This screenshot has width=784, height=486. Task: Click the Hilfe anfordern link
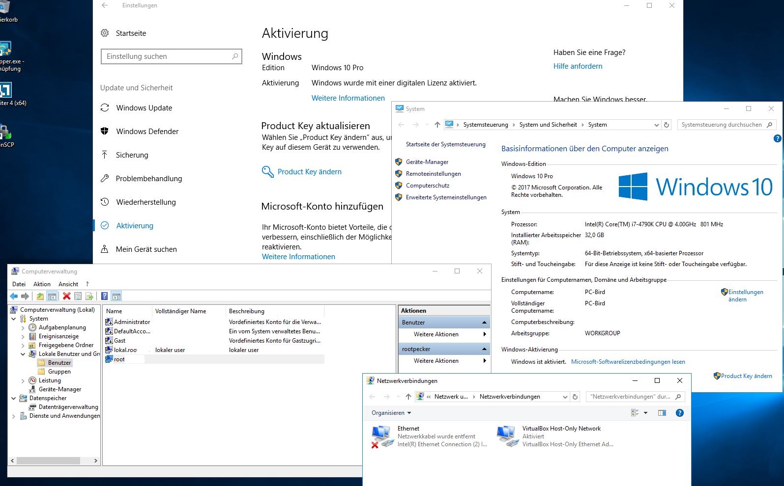(x=578, y=66)
